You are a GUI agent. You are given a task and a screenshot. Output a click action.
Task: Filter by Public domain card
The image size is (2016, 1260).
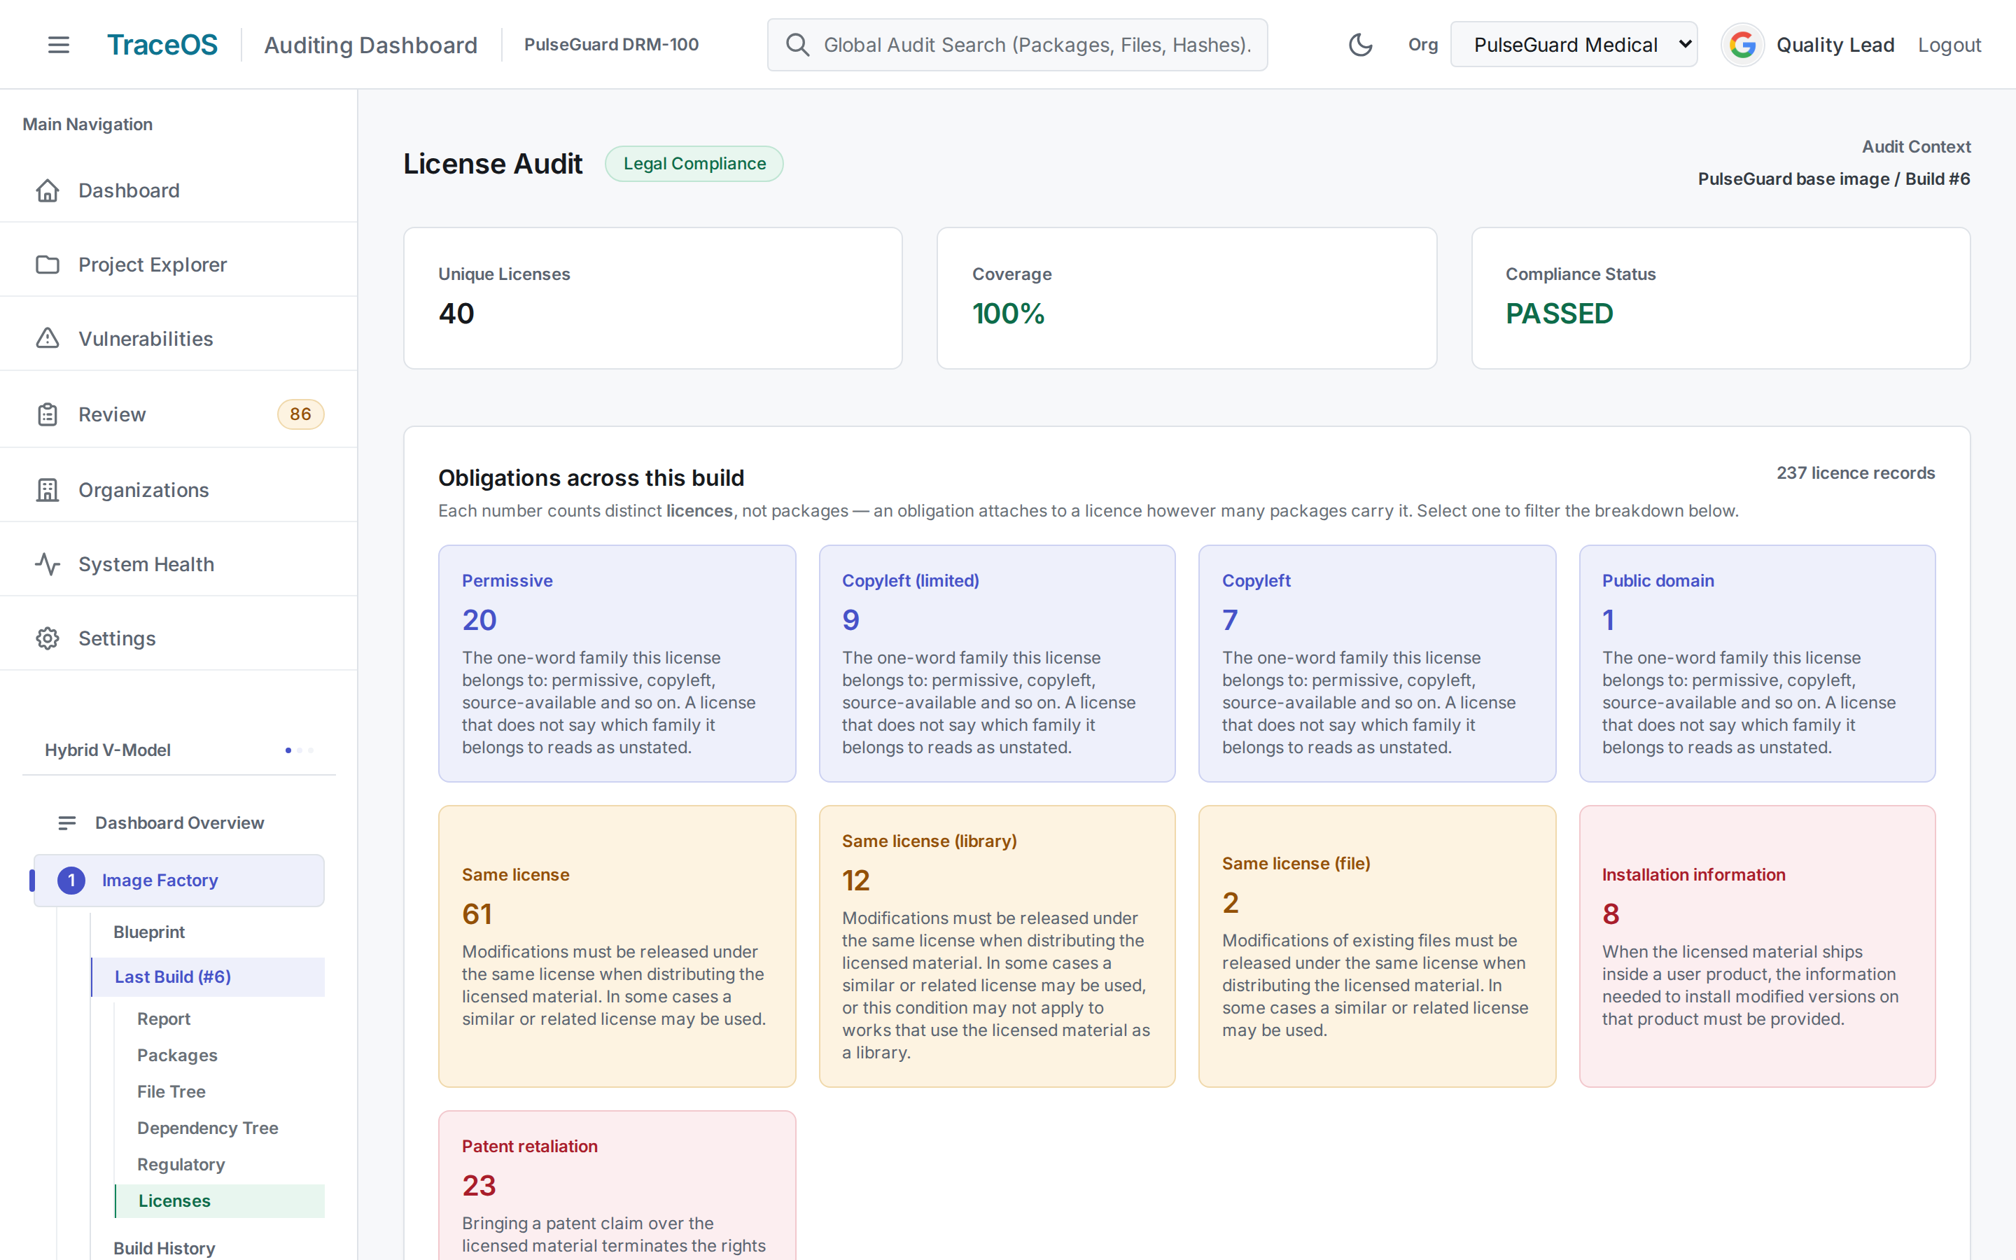pos(1757,664)
